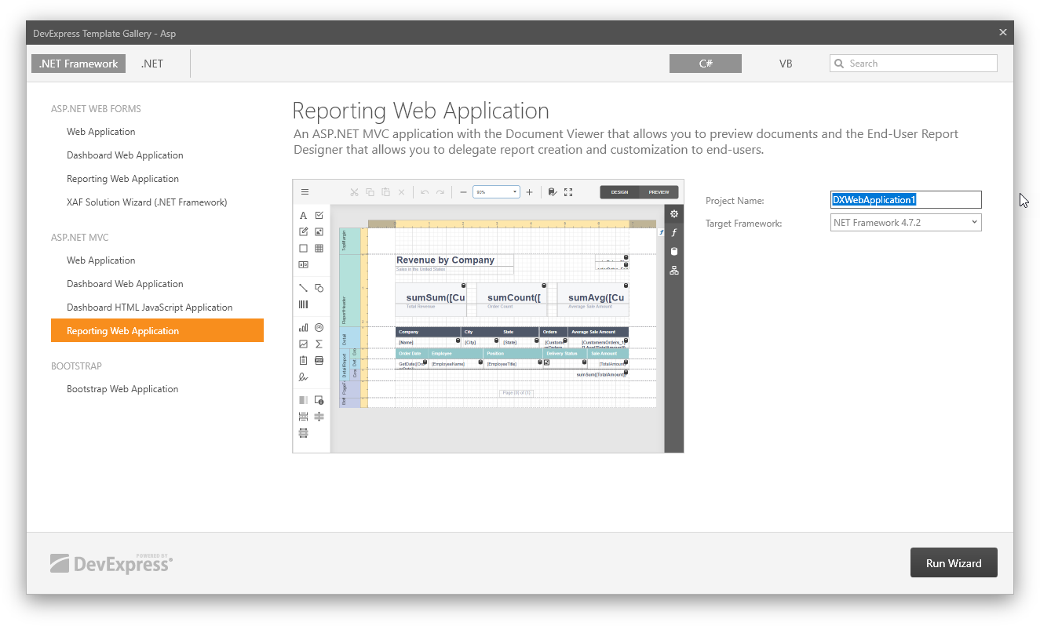This screenshot has width=1040, height=626.
Task: Click the Run Wizard button
Action: point(954,562)
